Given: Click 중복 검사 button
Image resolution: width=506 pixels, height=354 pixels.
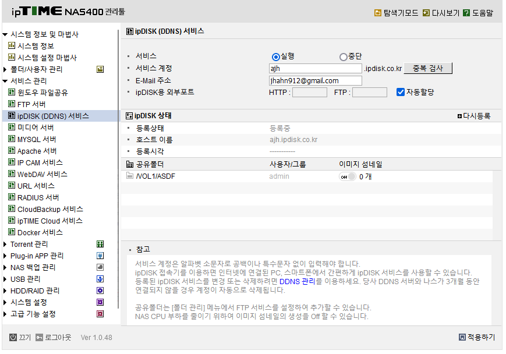Looking at the screenshot, I should point(428,68).
